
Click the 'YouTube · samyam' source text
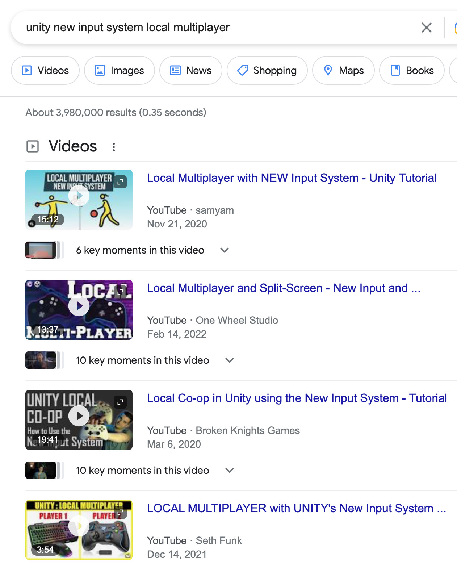tap(190, 210)
